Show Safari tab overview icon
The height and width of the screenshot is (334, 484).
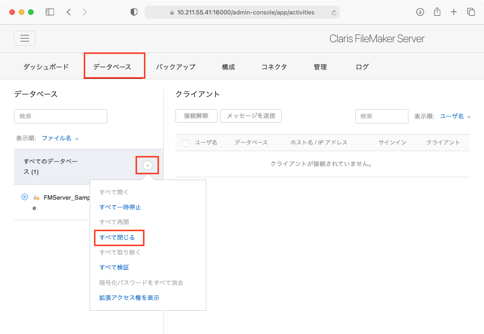[471, 13]
